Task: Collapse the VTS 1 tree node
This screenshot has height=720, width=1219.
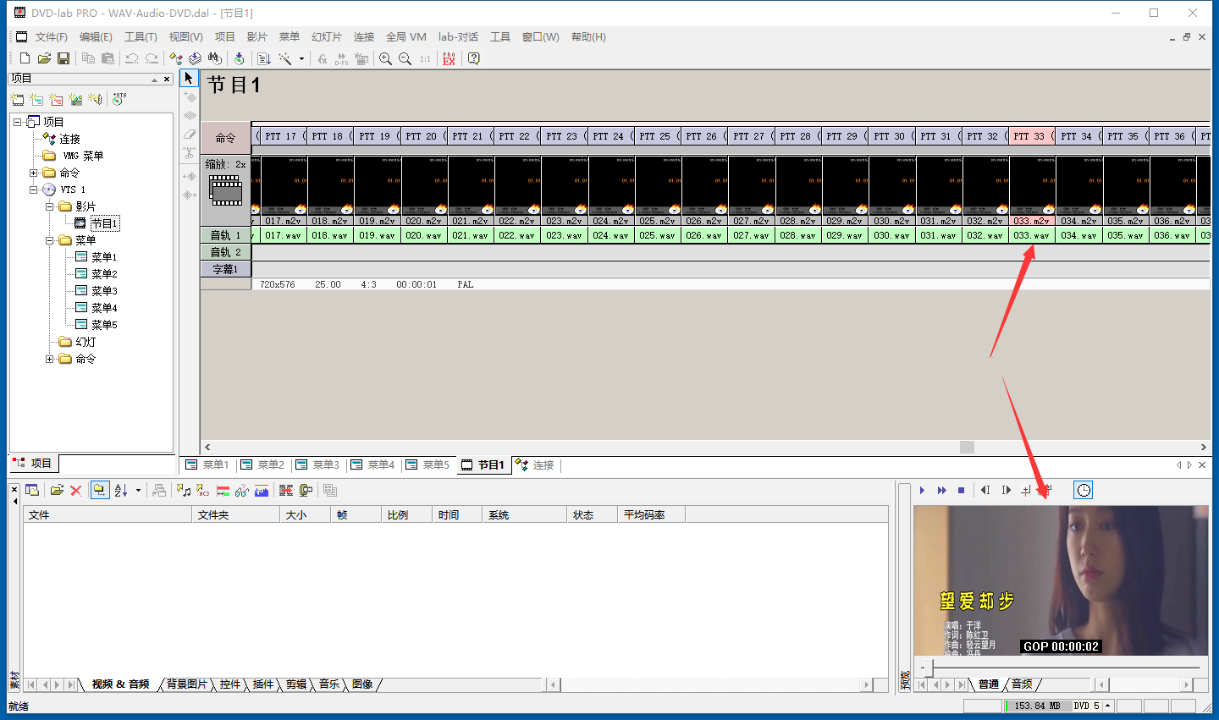Action: pos(34,190)
